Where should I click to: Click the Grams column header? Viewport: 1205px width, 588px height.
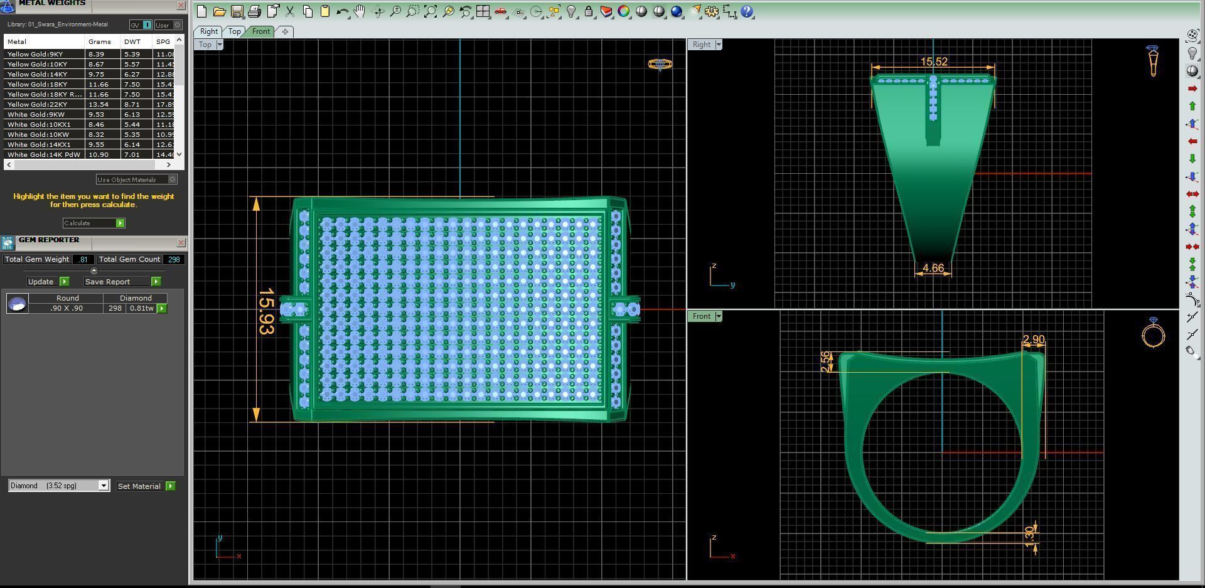point(102,41)
